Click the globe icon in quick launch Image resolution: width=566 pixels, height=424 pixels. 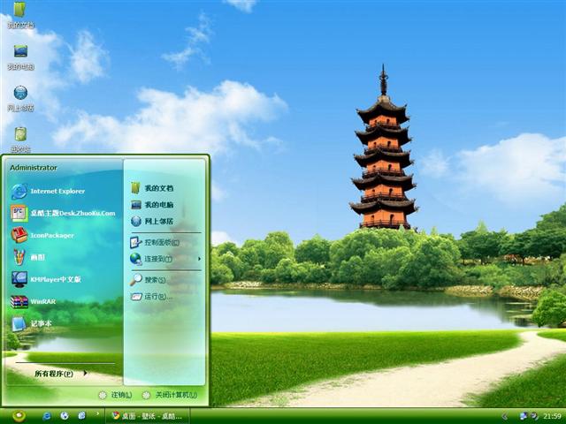(65, 416)
